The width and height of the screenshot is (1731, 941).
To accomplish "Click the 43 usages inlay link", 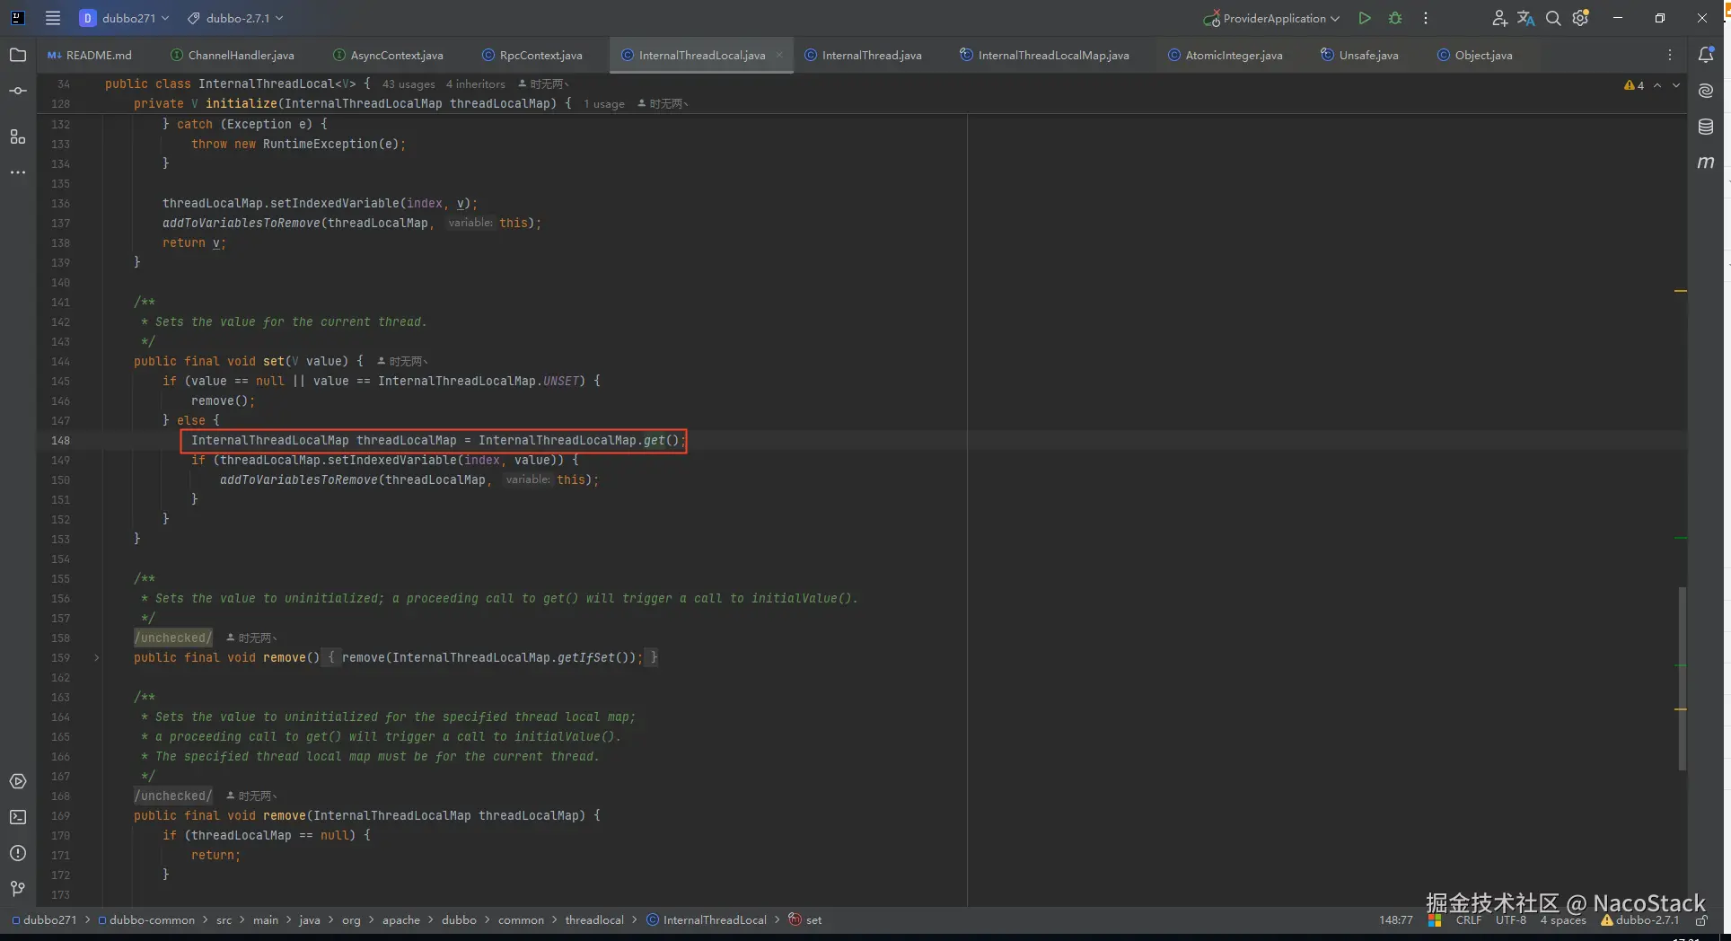I will (409, 84).
